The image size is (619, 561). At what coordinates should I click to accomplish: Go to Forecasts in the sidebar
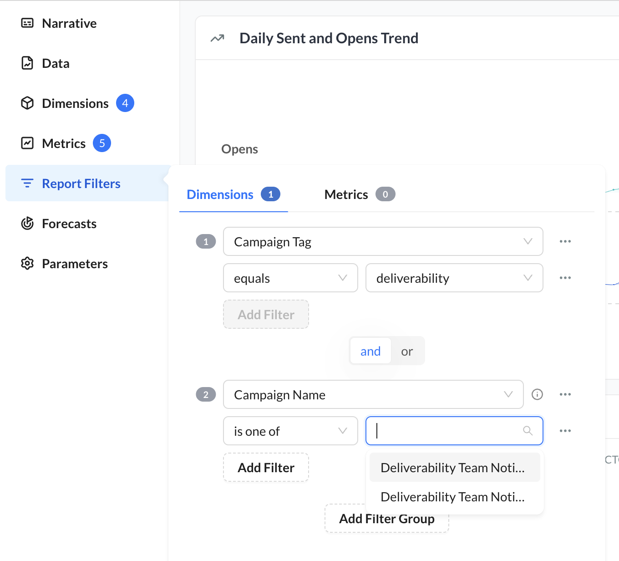(x=69, y=224)
